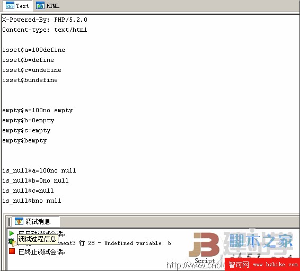The height and width of the screenshot is (271, 300).
Task: Click the green debug session started icon
Action: point(12,233)
